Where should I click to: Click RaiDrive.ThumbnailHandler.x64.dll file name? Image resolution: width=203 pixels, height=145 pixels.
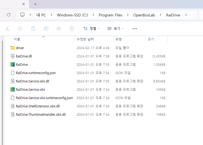point(41,115)
